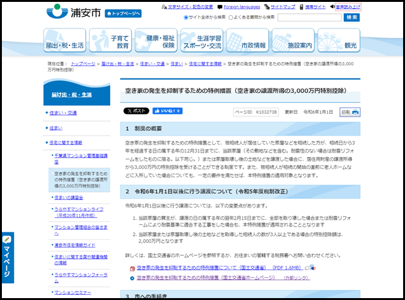Open 健康・福祉 保険 navigation tab
Screen dimensions: 405x300
(156, 41)
